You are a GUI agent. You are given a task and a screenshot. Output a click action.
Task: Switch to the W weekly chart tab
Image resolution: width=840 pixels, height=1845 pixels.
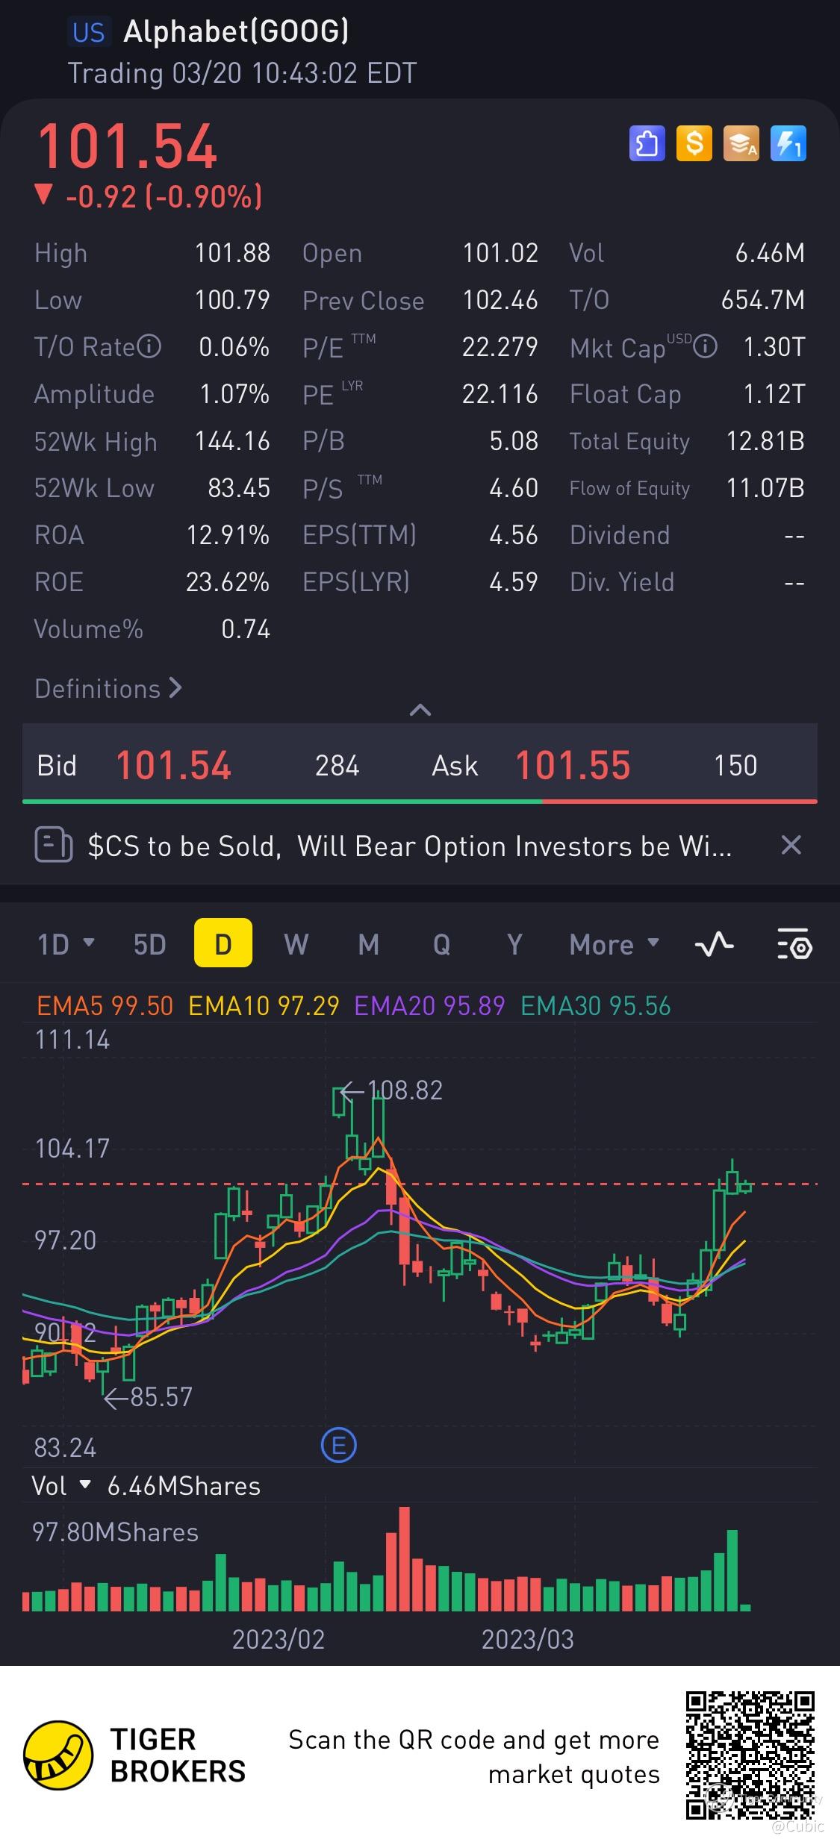click(296, 945)
